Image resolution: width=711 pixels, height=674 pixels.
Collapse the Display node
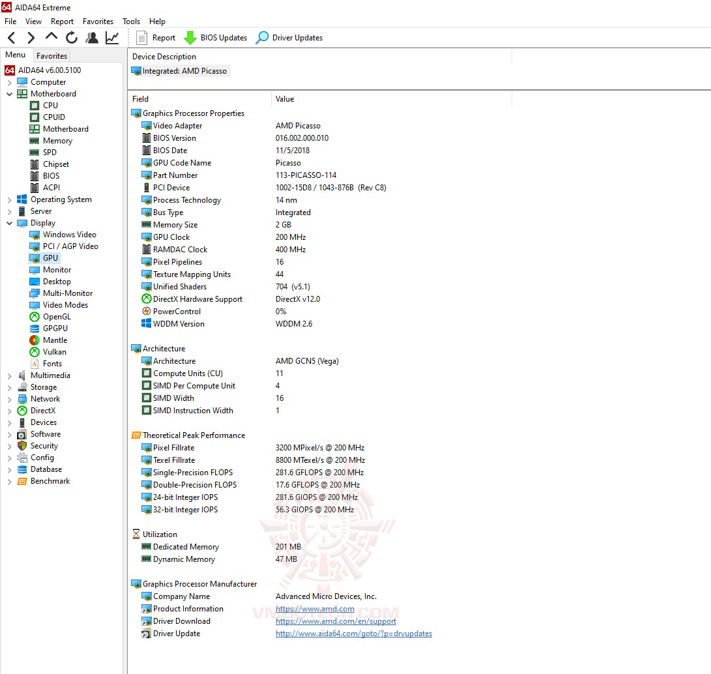click(x=10, y=223)
